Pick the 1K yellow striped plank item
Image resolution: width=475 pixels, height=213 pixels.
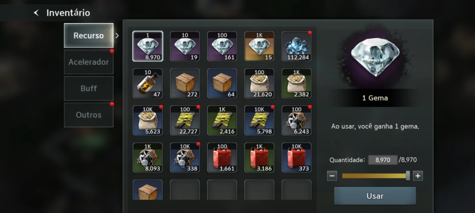pos(222,120)
